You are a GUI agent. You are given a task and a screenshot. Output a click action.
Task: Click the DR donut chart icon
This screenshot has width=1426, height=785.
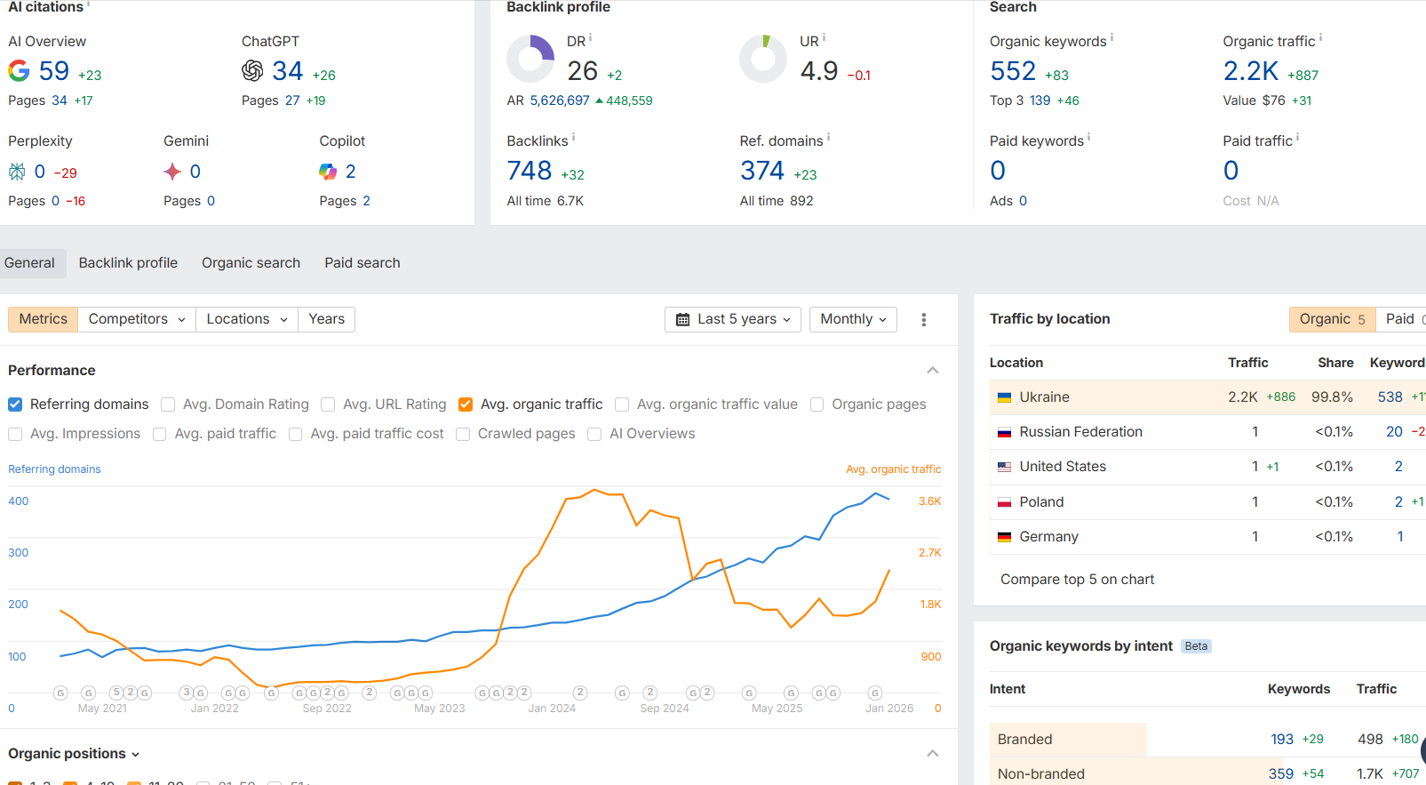coord(530,60)
